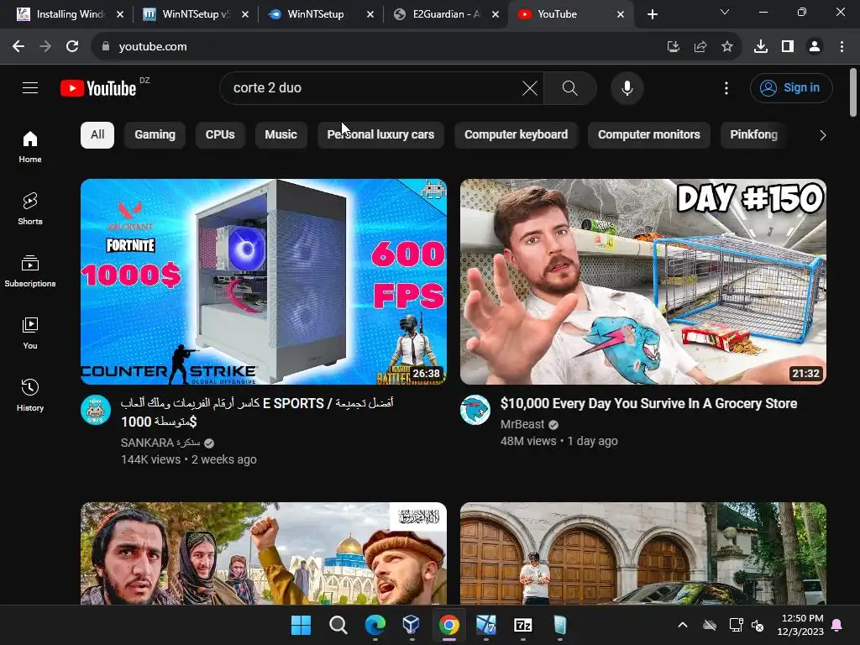Select the Computer monitors chip
The height and width of the screenshot is (645, 860).
coord(649,135)
